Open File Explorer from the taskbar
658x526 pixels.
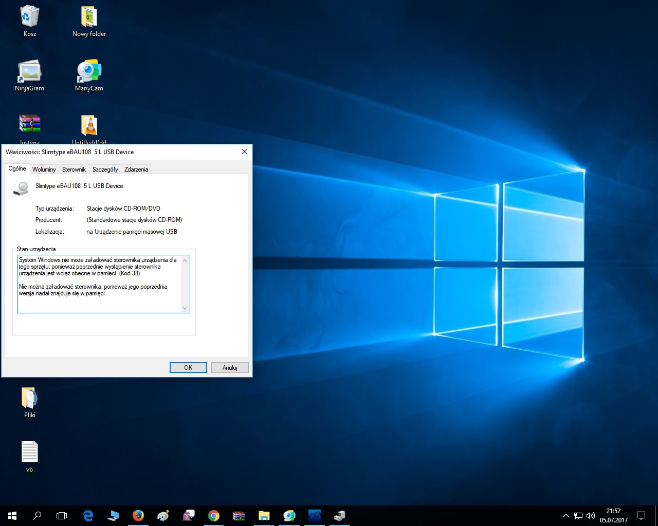point(264,515)
